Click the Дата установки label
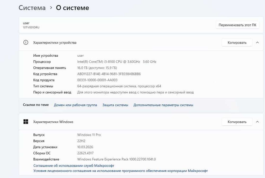 (45, 147)
